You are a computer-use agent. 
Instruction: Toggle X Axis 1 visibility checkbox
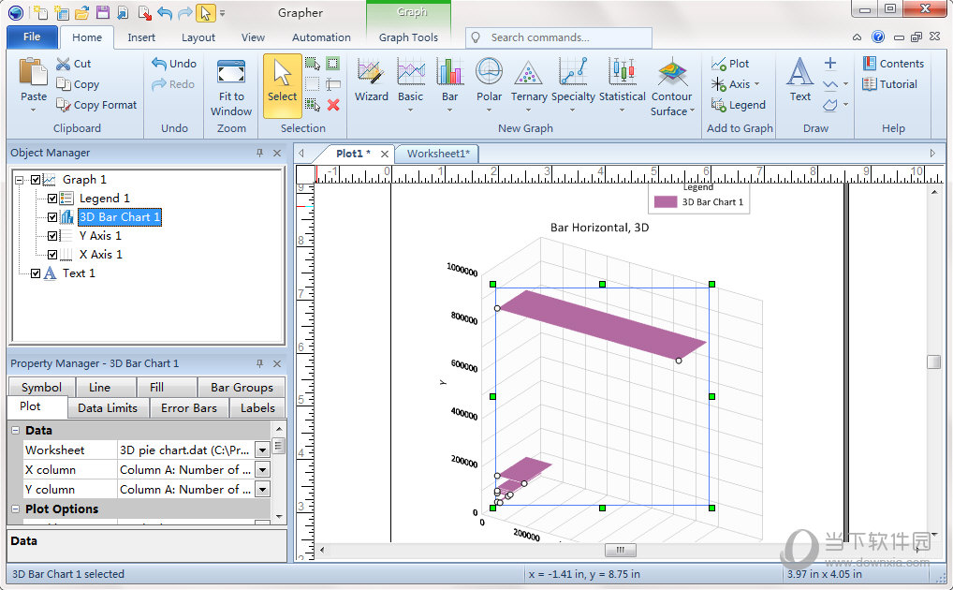coord(52,254)
